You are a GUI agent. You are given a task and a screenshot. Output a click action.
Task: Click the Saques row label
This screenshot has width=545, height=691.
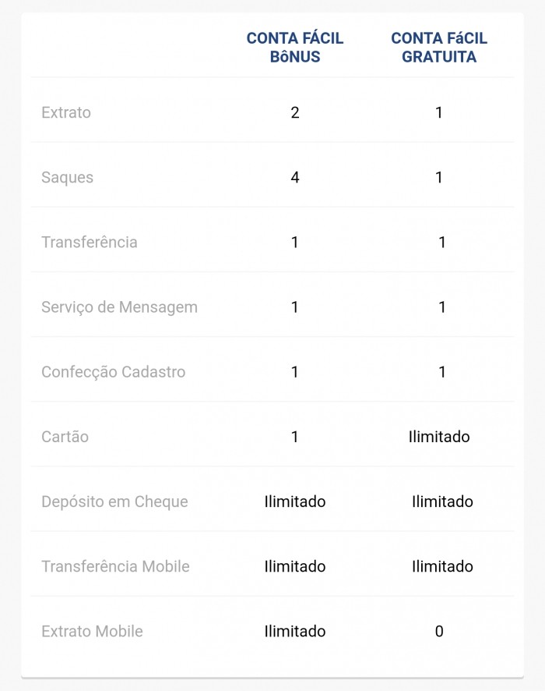pos(67,177)
